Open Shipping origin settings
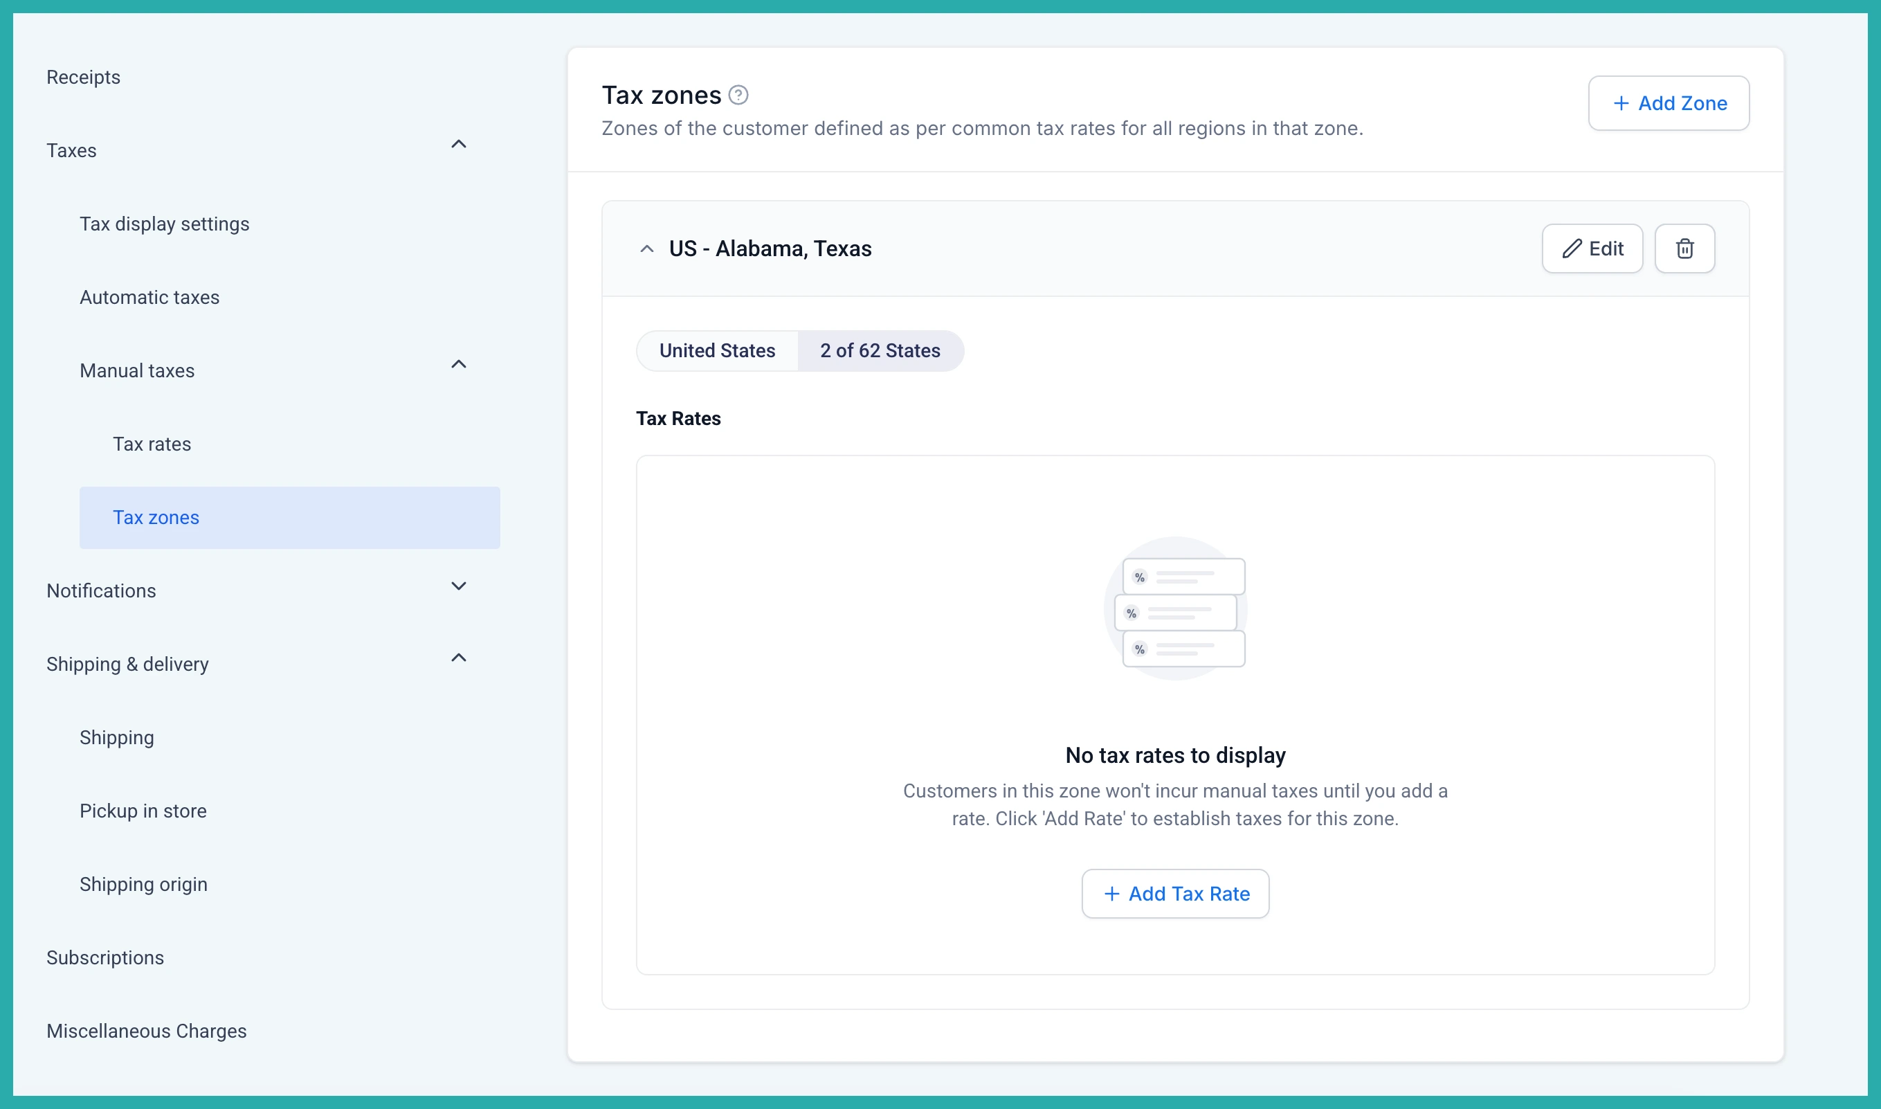1881x1109 pixels. coord(143,884)
